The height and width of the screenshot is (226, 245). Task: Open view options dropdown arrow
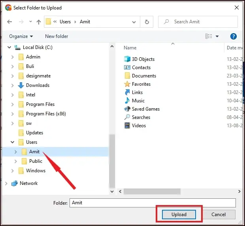pyautogui.click(x=217, y=36)
